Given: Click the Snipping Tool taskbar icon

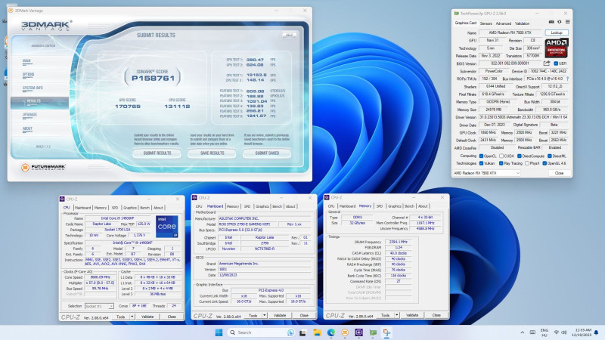Looking at the screenshot, I should coord(386,332).
